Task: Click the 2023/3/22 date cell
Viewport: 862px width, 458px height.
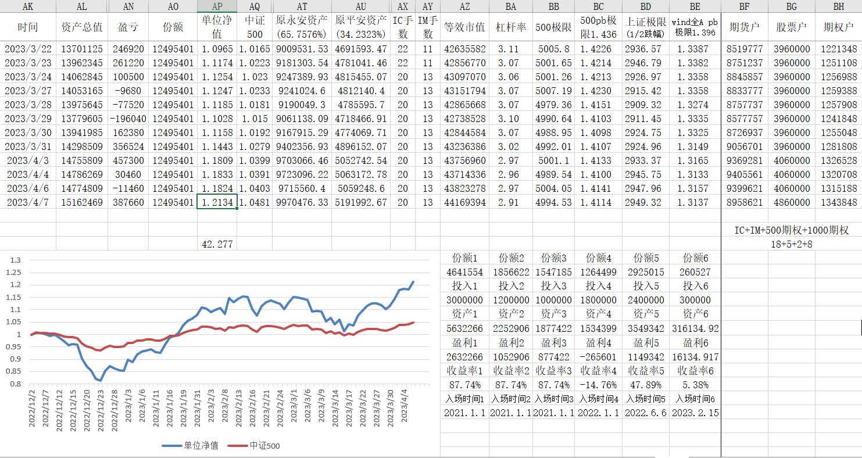Action: (x=28, y=49)
